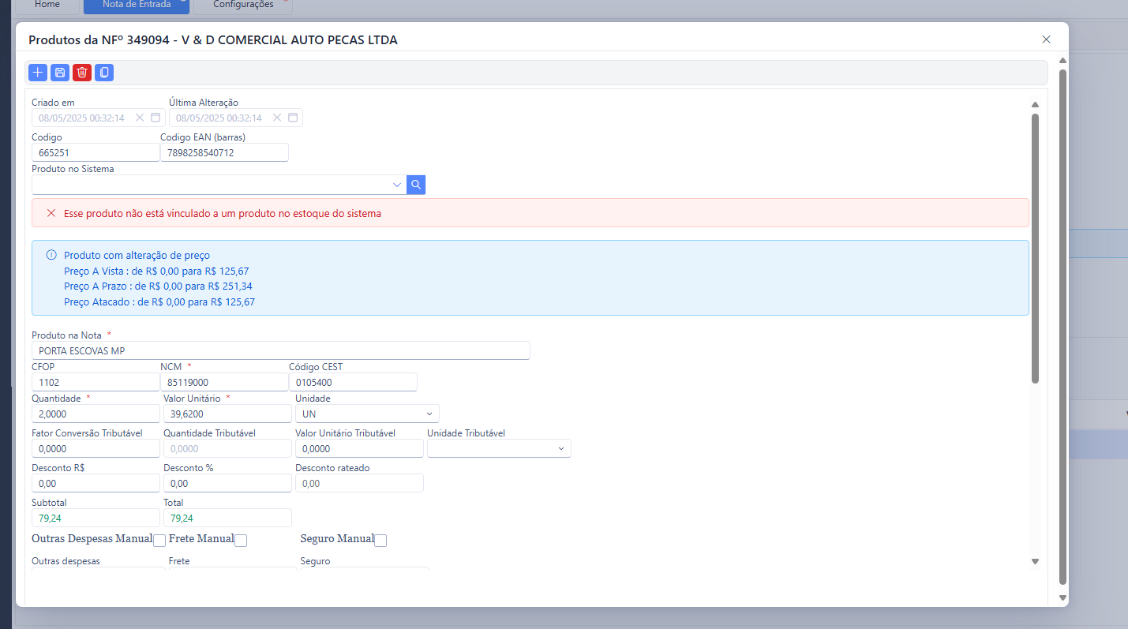Viewport: 1128px width, 629px height.
Task: Click the Valor Unitário input field
Action: [x=227, y=414]
